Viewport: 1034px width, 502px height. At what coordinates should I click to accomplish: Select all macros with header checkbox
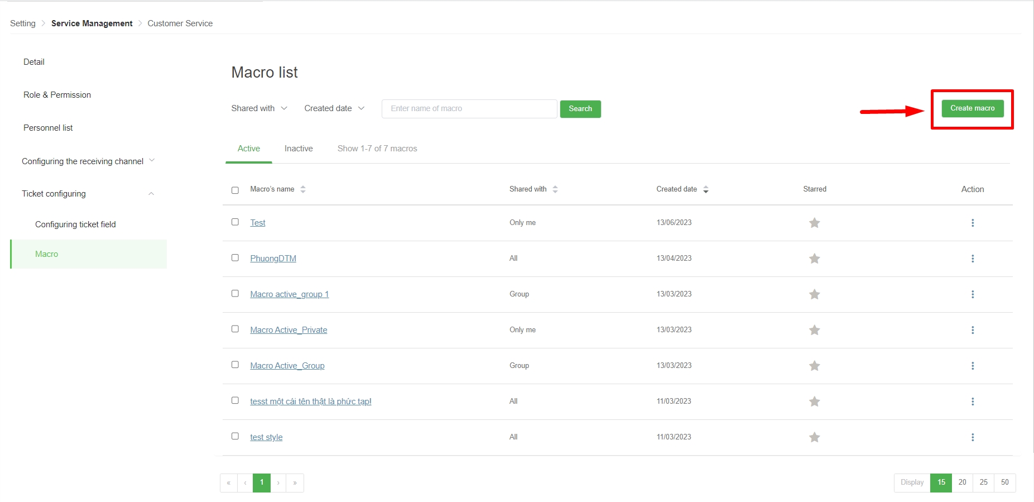coord(235,190)
